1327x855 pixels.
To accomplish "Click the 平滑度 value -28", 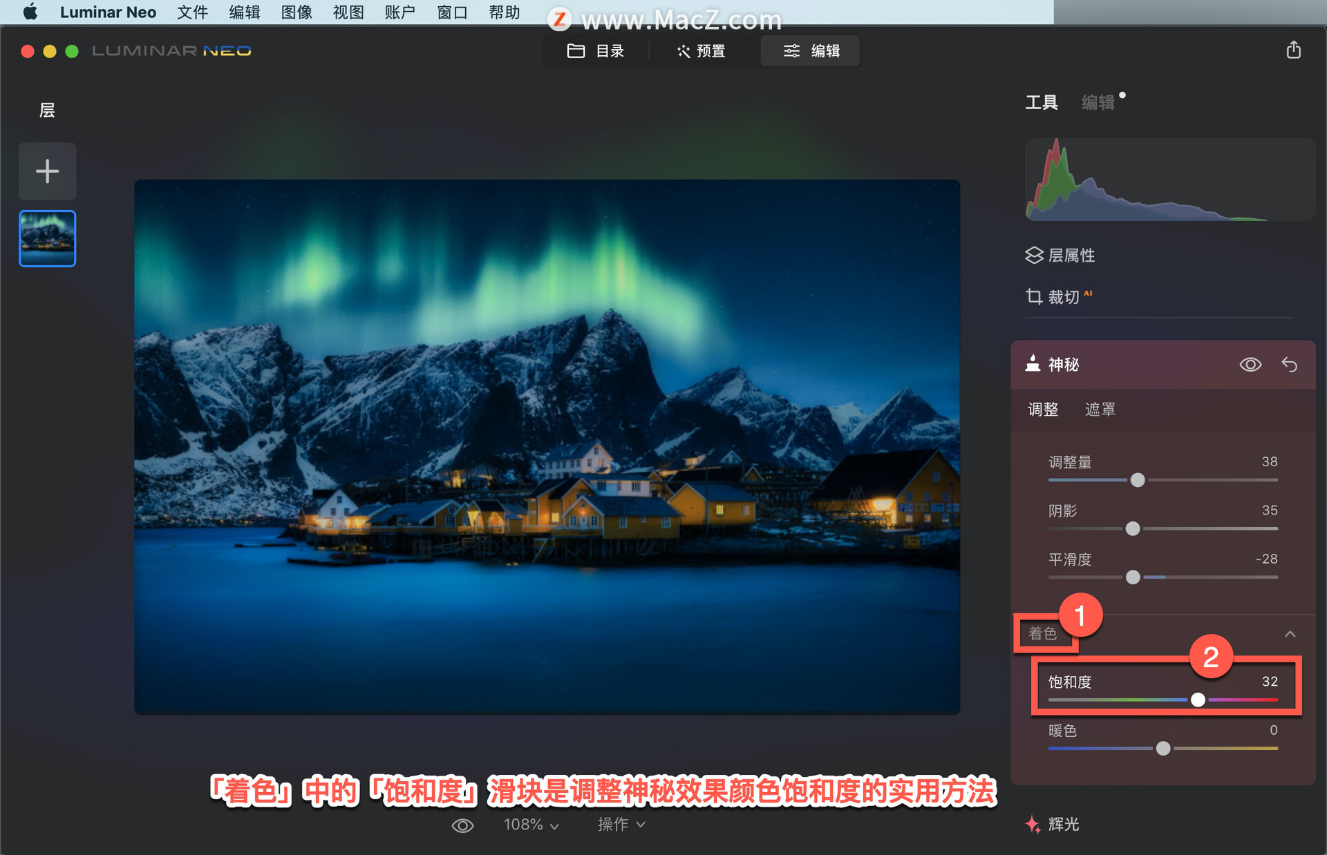I will click(1266, 558).
